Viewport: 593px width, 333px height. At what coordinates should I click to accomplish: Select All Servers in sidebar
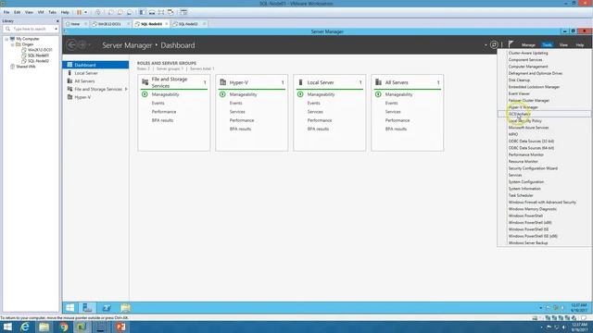click(x=95, y=81)
